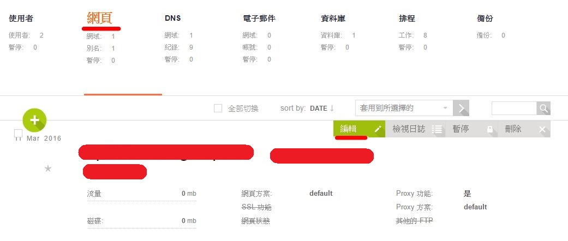Star the domain as favorite
This screenshot has width=568, height=241.
[x=48, y=168]
